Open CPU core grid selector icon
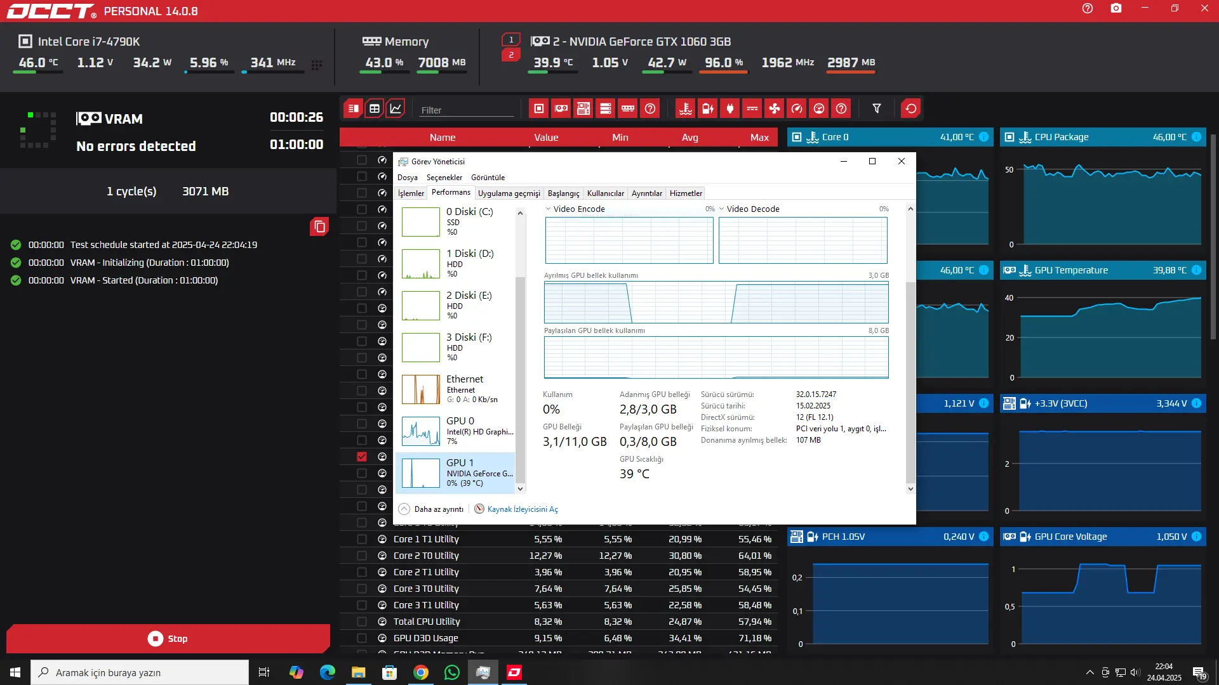 pyautogui.click(x=317, y=65)
